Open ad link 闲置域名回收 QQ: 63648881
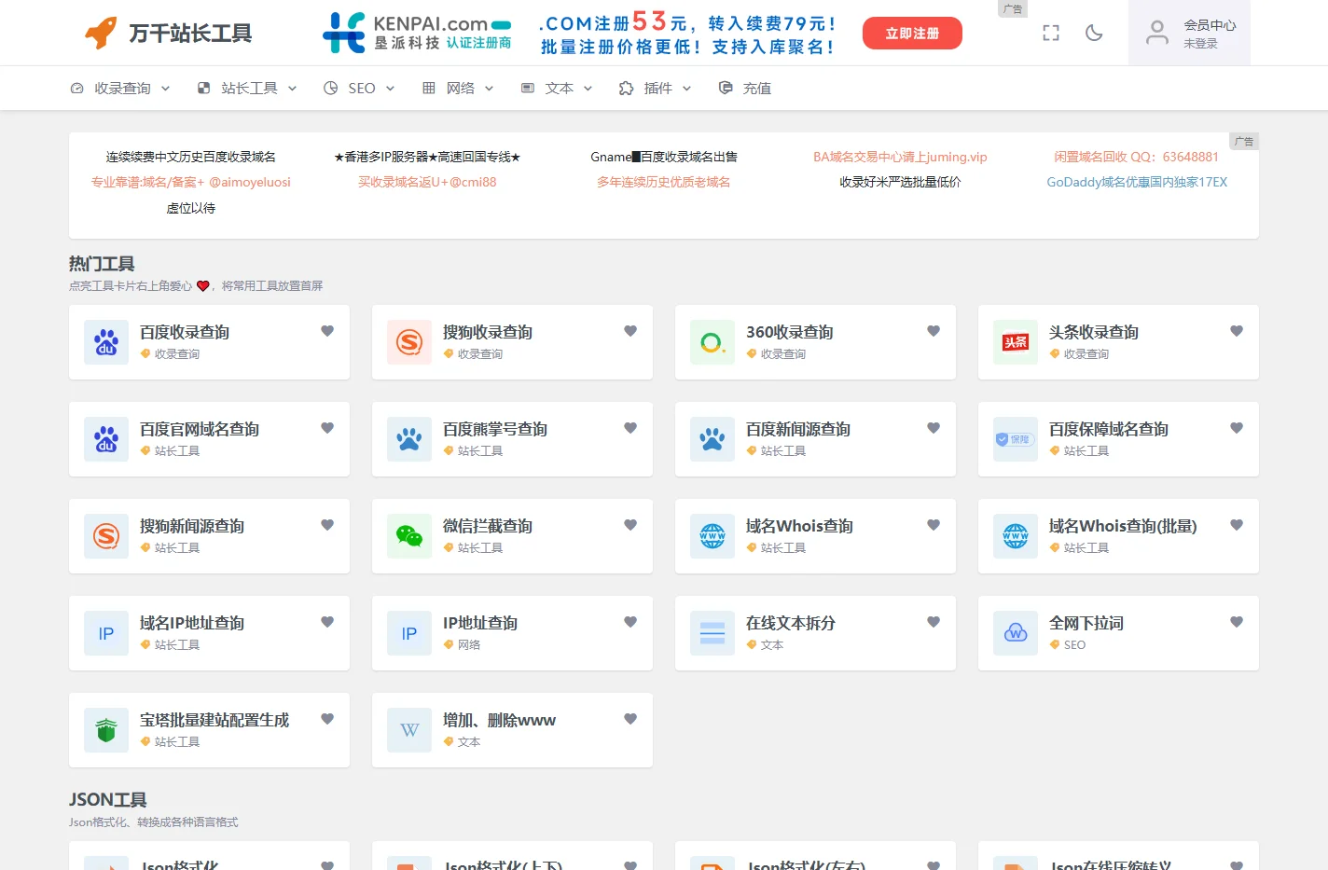The height and width of the screenshot is (870, 1328). coord(1137,157)
